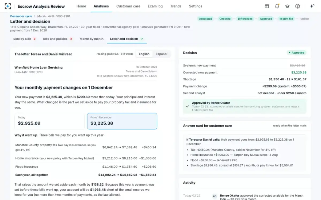Click the checkmark beside Approved by Renee Okafor
The width and height of the screenshot is (321, 200).
tap(188, 106)
